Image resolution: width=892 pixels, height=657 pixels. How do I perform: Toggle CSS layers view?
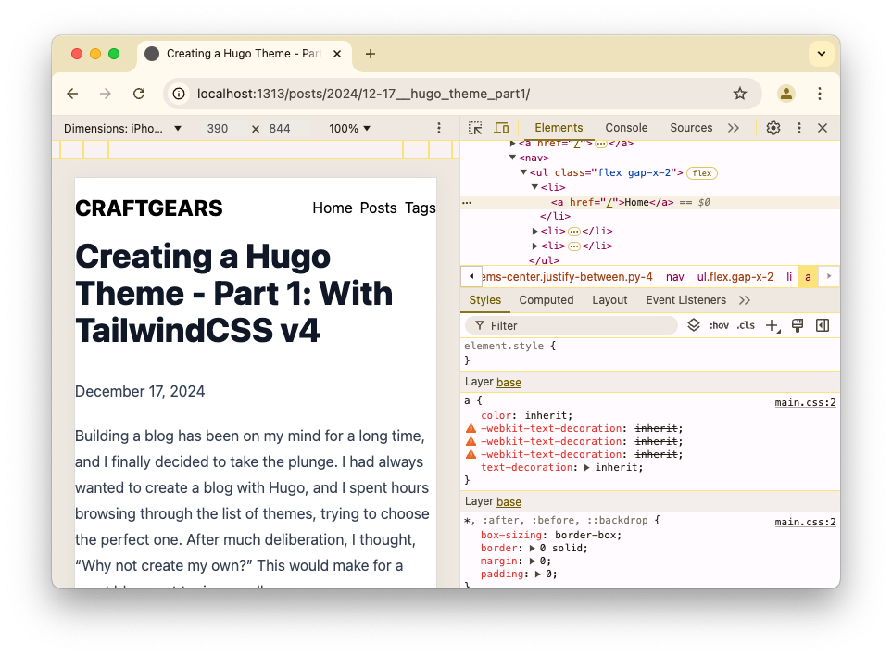click(694, 325)
